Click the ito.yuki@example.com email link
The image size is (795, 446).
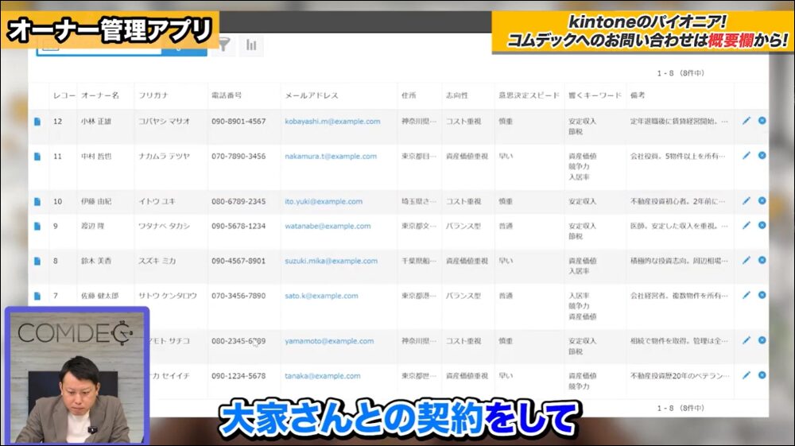click(x=324, y=202)
